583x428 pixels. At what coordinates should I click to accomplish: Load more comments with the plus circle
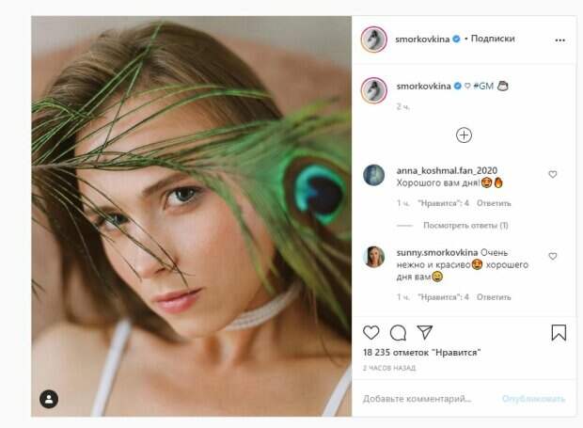(464, 135)
